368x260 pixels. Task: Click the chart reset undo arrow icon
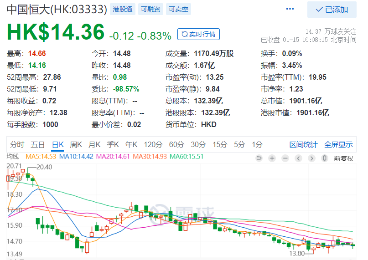point(259,158)
